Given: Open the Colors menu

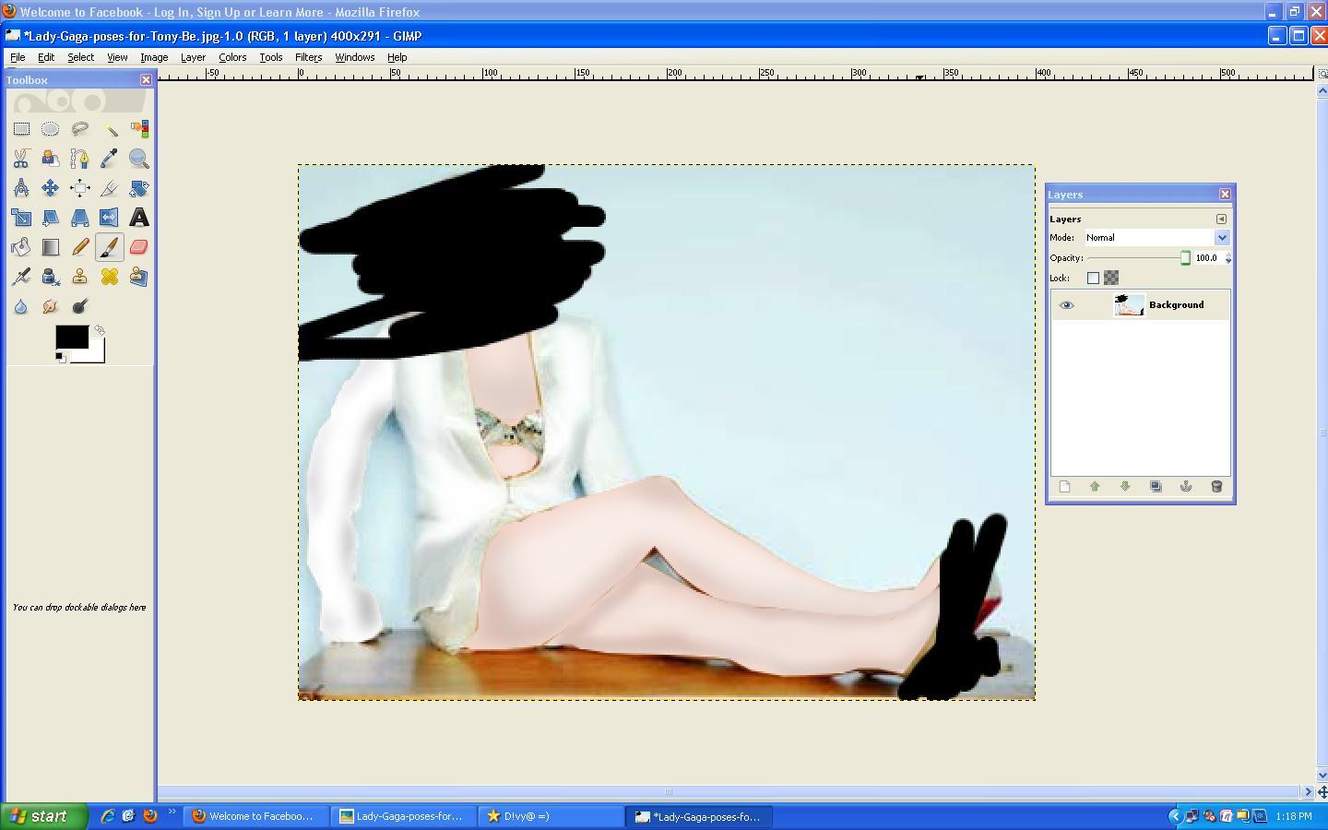Looking at the screenshot, I should tap(232, 57).
